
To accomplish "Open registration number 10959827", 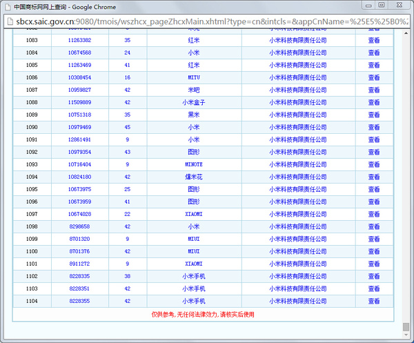I will pos(80,90).
